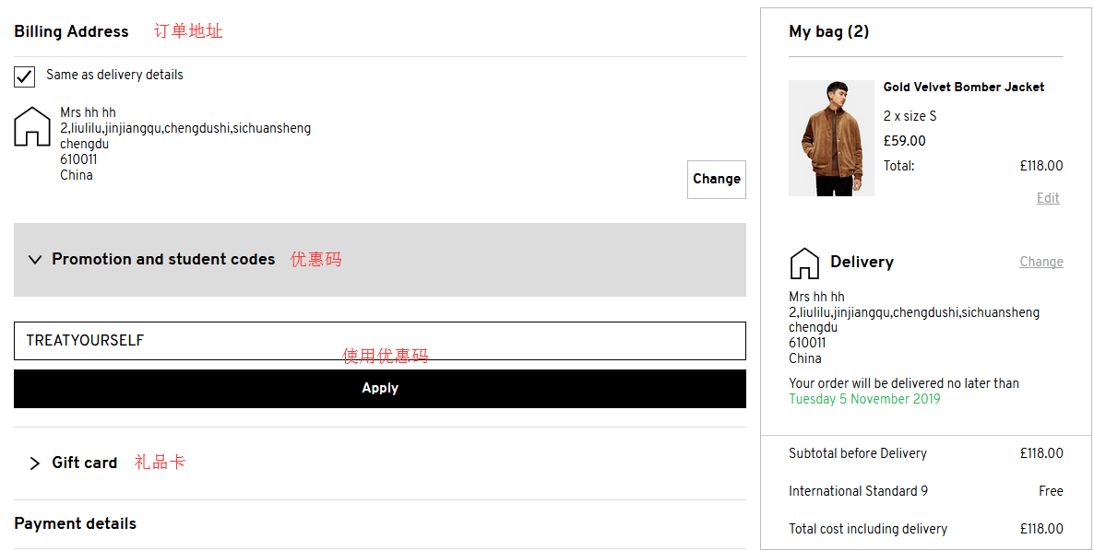The image size is (1094, 551).
Task: Click the Edit link in bag
Action: (x=1048, y=198)
